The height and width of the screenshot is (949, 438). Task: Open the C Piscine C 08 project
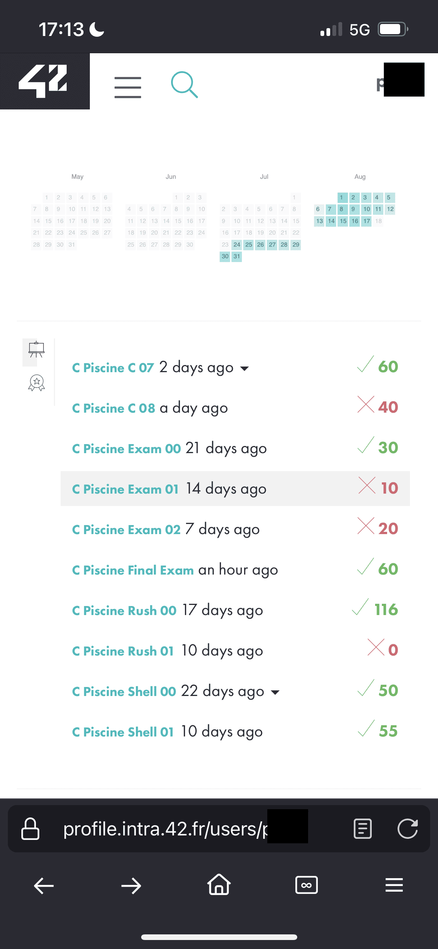point(113,408)
